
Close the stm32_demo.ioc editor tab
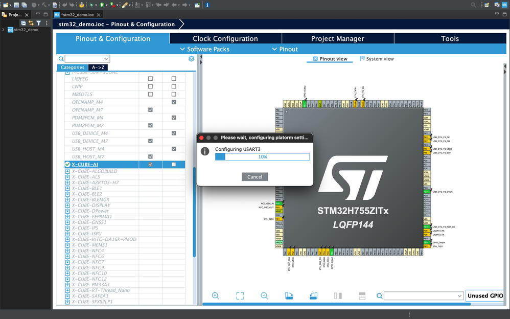[98, 15]
